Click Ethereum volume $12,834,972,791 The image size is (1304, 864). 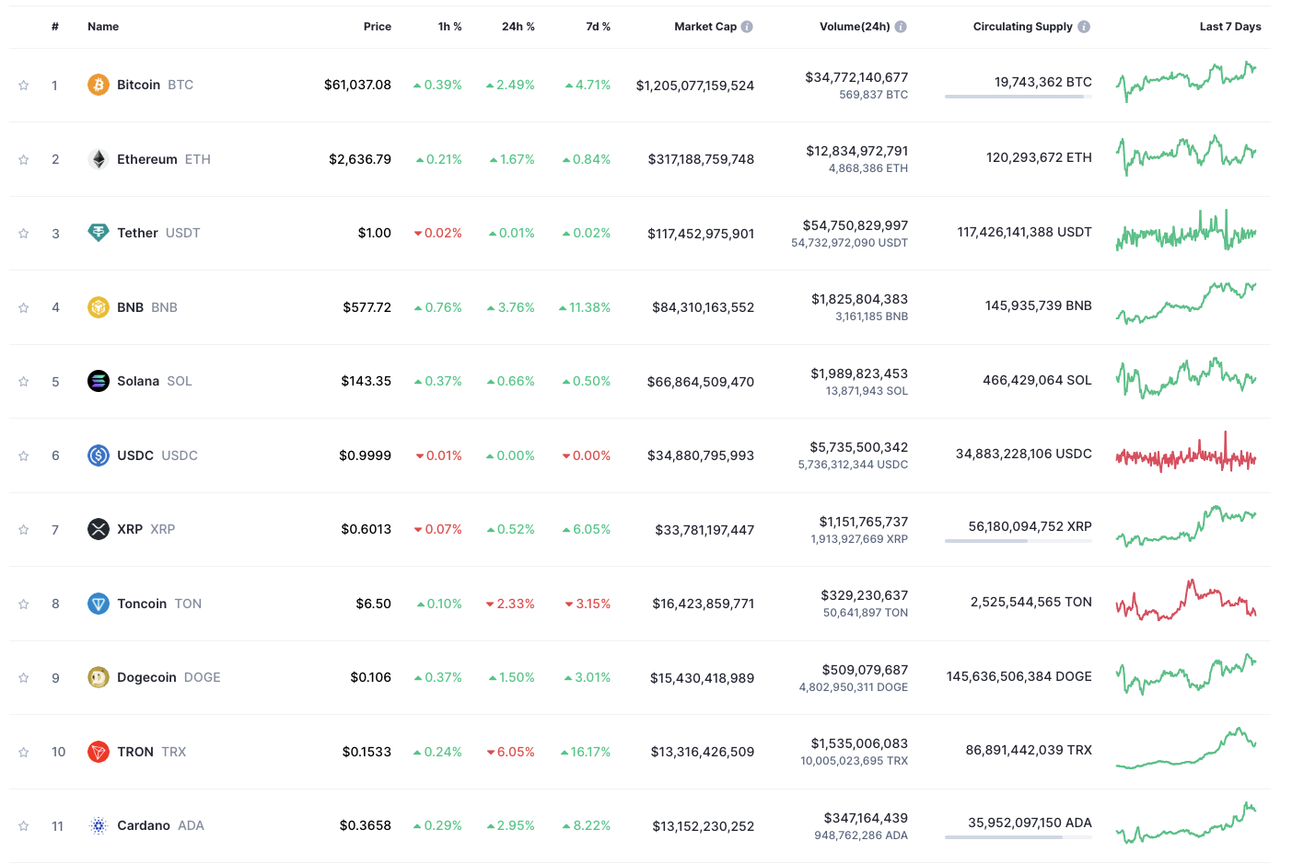[857, 151]
